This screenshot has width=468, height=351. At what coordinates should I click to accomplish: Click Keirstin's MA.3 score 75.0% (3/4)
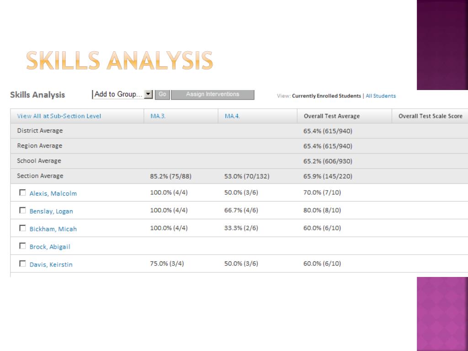(x=167, y=264)
